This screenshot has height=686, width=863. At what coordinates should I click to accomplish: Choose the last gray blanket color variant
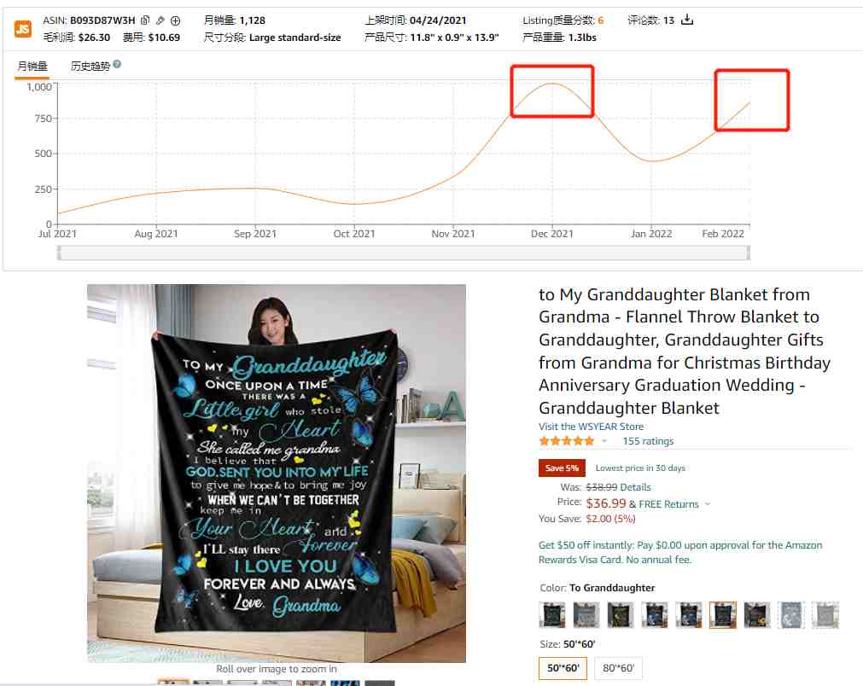click(825, 615)
